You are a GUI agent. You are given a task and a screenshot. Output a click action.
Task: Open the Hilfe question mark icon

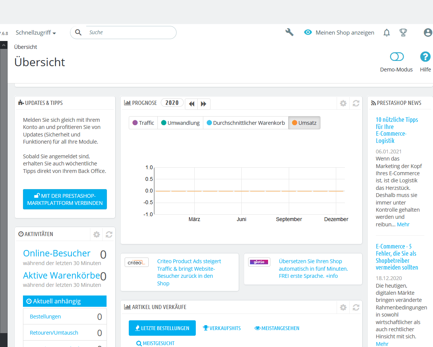[425, 57]
